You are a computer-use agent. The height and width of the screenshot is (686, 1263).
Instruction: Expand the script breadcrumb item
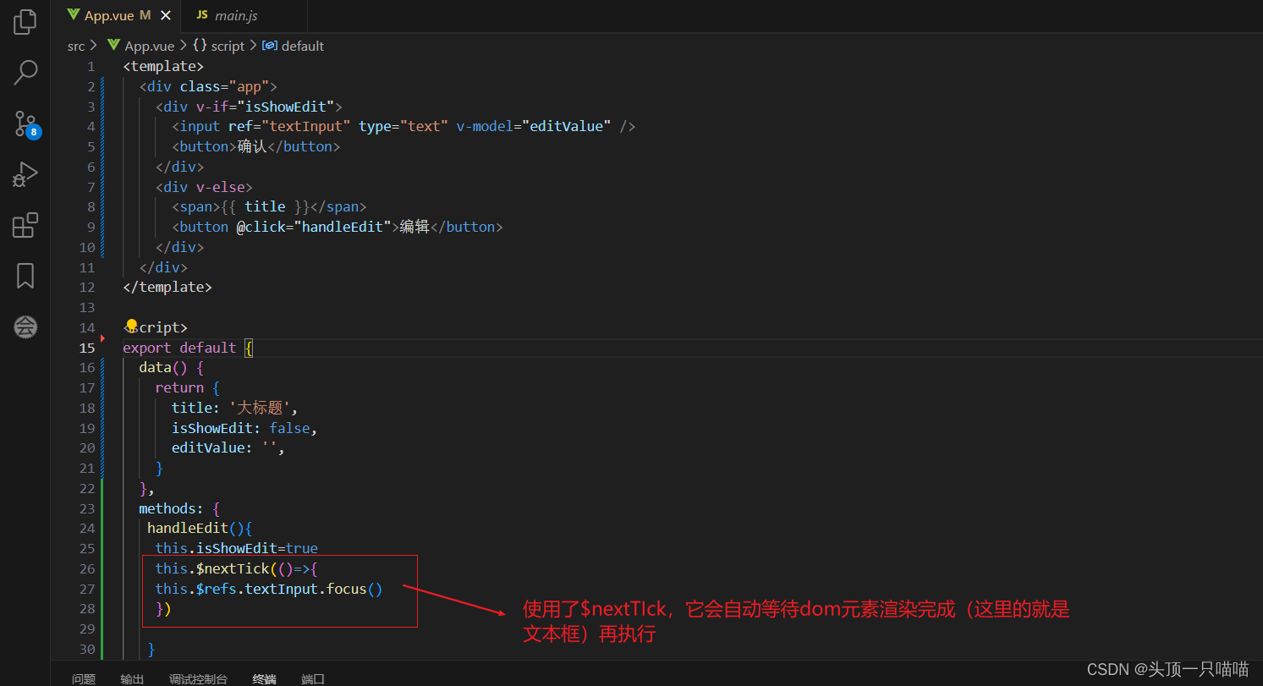pyautogui.click(x=227, y=46)
